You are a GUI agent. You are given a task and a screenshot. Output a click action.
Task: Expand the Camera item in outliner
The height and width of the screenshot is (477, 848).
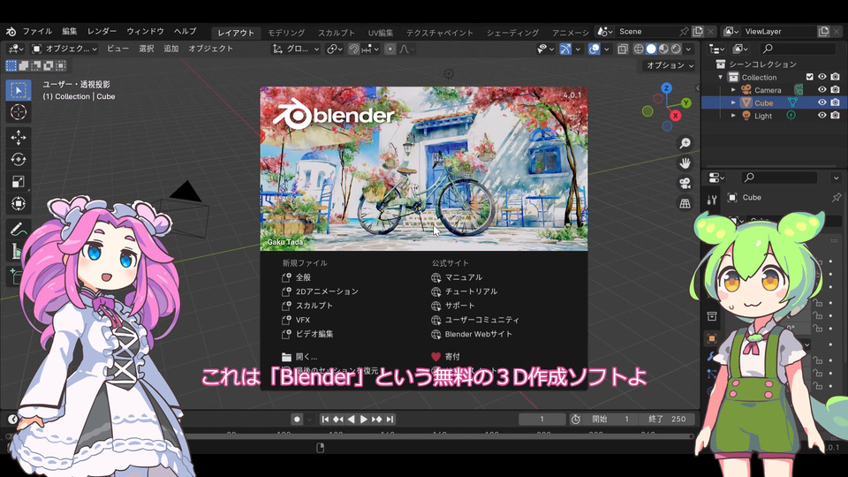pos(733,90)
